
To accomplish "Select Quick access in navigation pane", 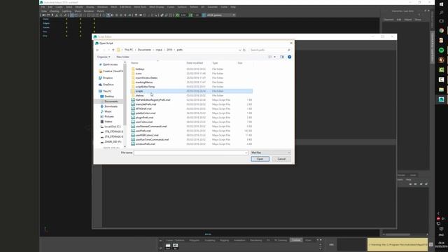I will [110, 64].
